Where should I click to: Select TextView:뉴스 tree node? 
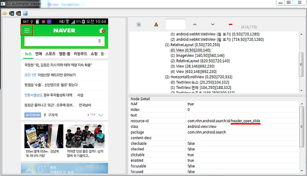click(200, 82)
